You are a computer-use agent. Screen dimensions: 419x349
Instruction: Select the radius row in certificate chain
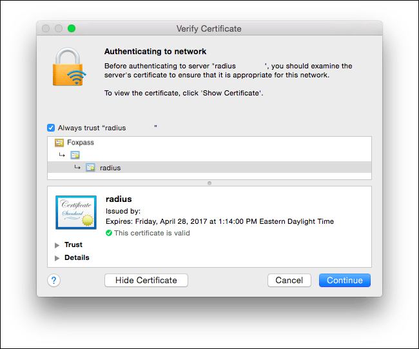209,168
